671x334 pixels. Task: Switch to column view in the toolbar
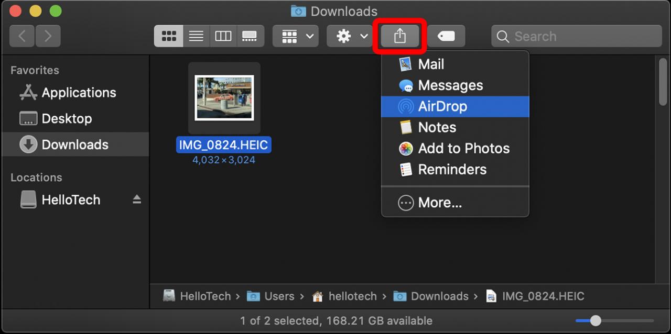tap(223, 36)
